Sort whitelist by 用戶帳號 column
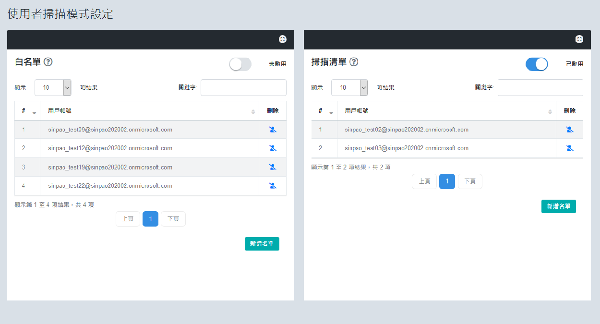This screenshot has width=600, height=324. point(149,111)
